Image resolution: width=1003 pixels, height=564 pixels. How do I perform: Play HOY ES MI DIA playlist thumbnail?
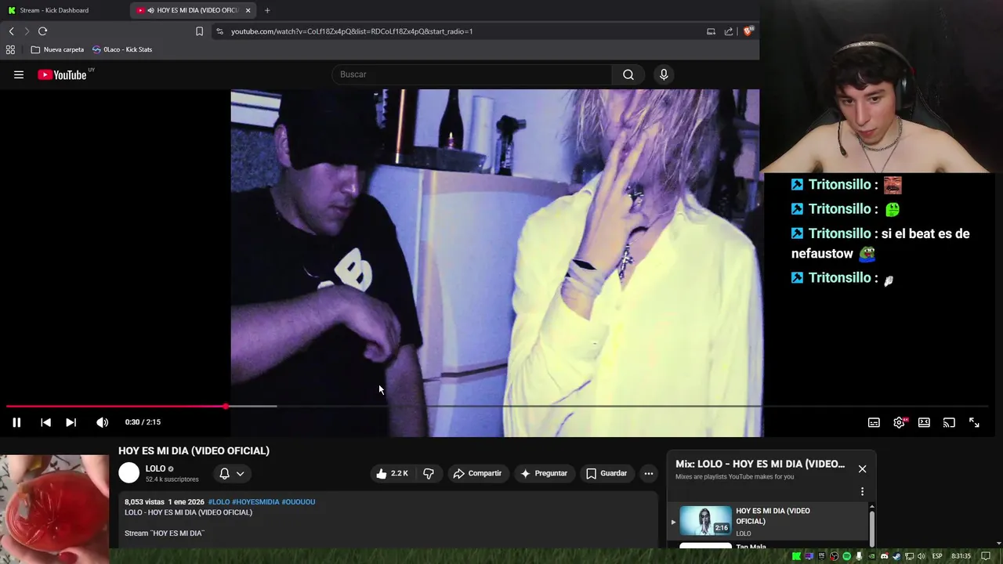pyautogui.click(x=705, y=520)
